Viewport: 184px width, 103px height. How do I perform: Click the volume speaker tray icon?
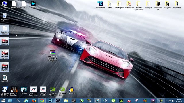[x=173, y=101]
